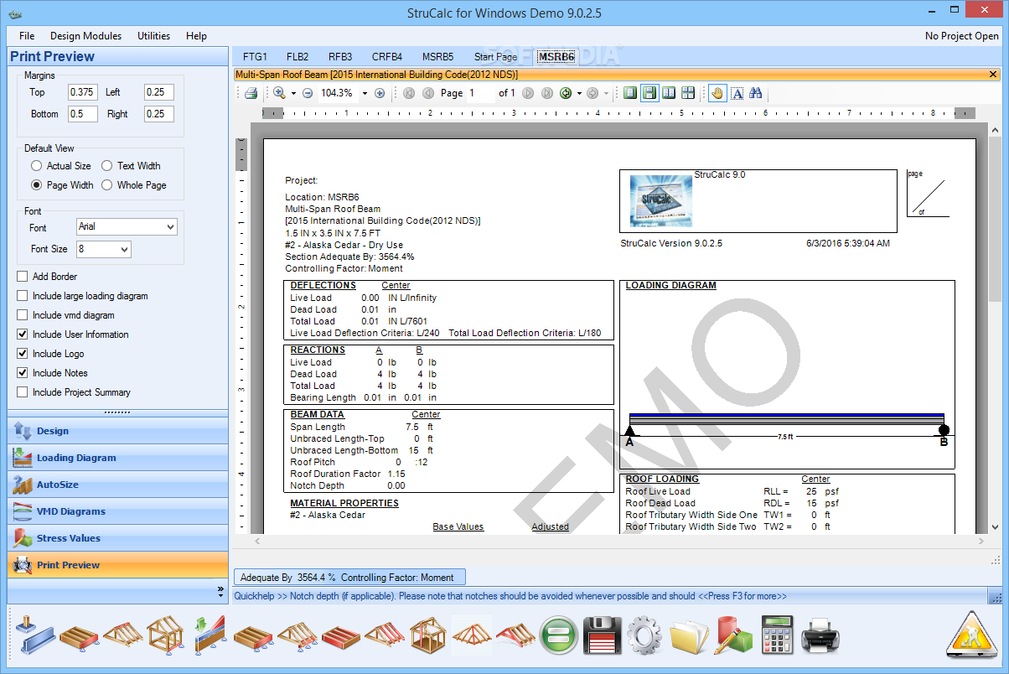Switch to the FTG1 tab
Screen dimensions: 1009x674
255,57
